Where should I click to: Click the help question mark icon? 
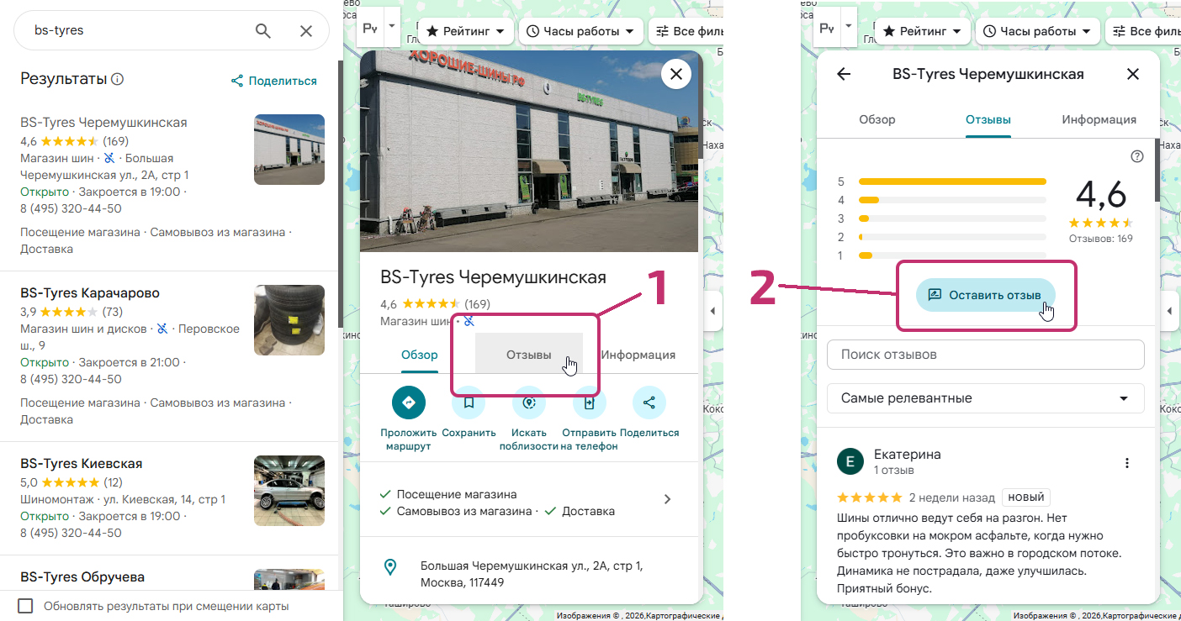(1137, 156)
